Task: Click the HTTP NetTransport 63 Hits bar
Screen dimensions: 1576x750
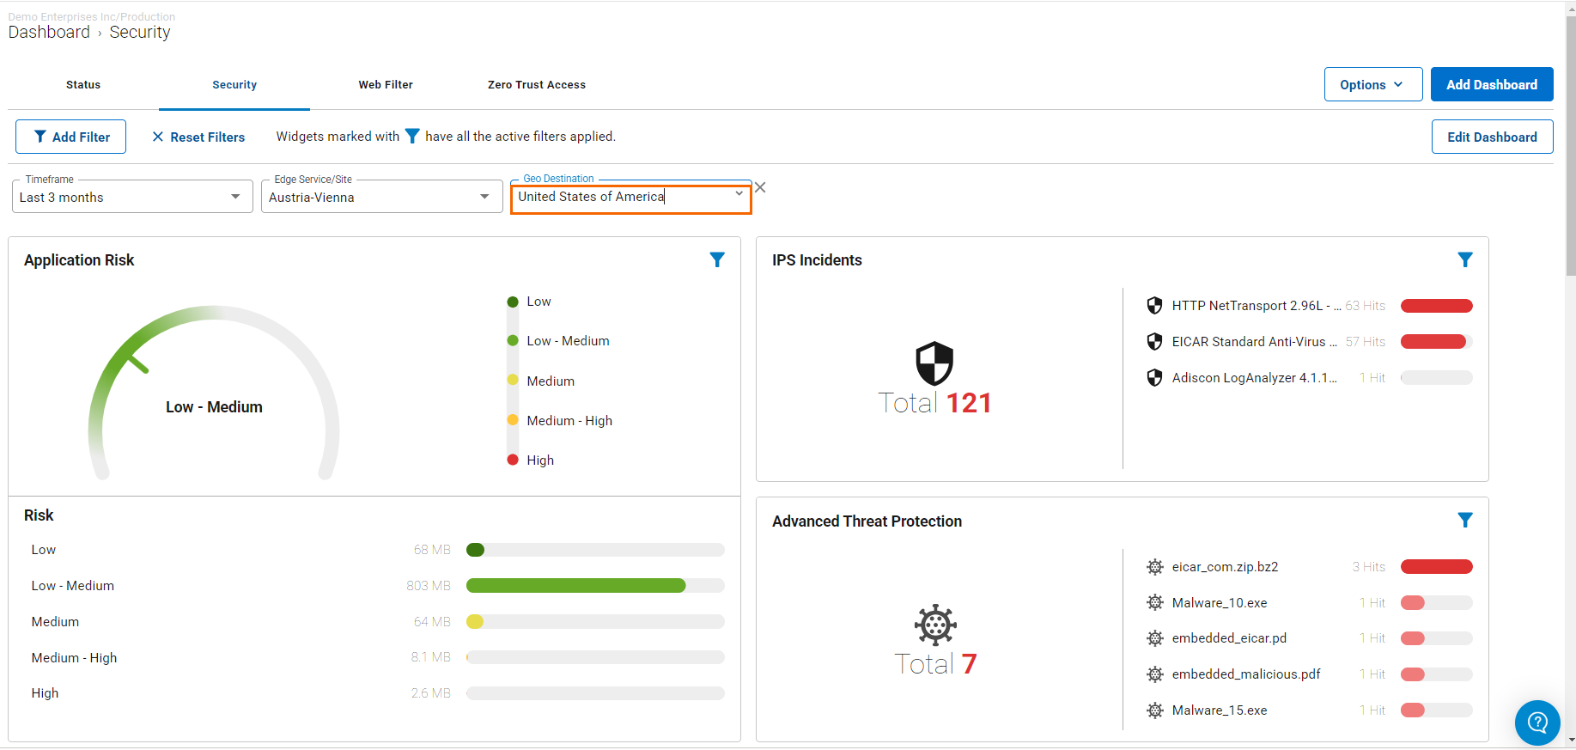Action: coord(1436,306)
